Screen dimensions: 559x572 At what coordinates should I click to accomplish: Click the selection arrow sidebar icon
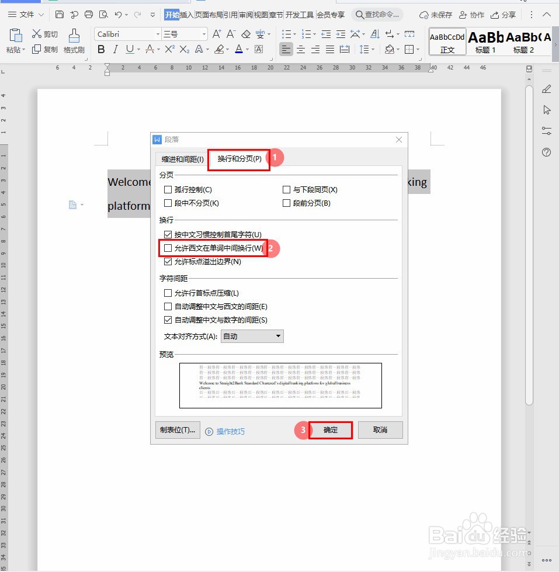coord(546,110)
